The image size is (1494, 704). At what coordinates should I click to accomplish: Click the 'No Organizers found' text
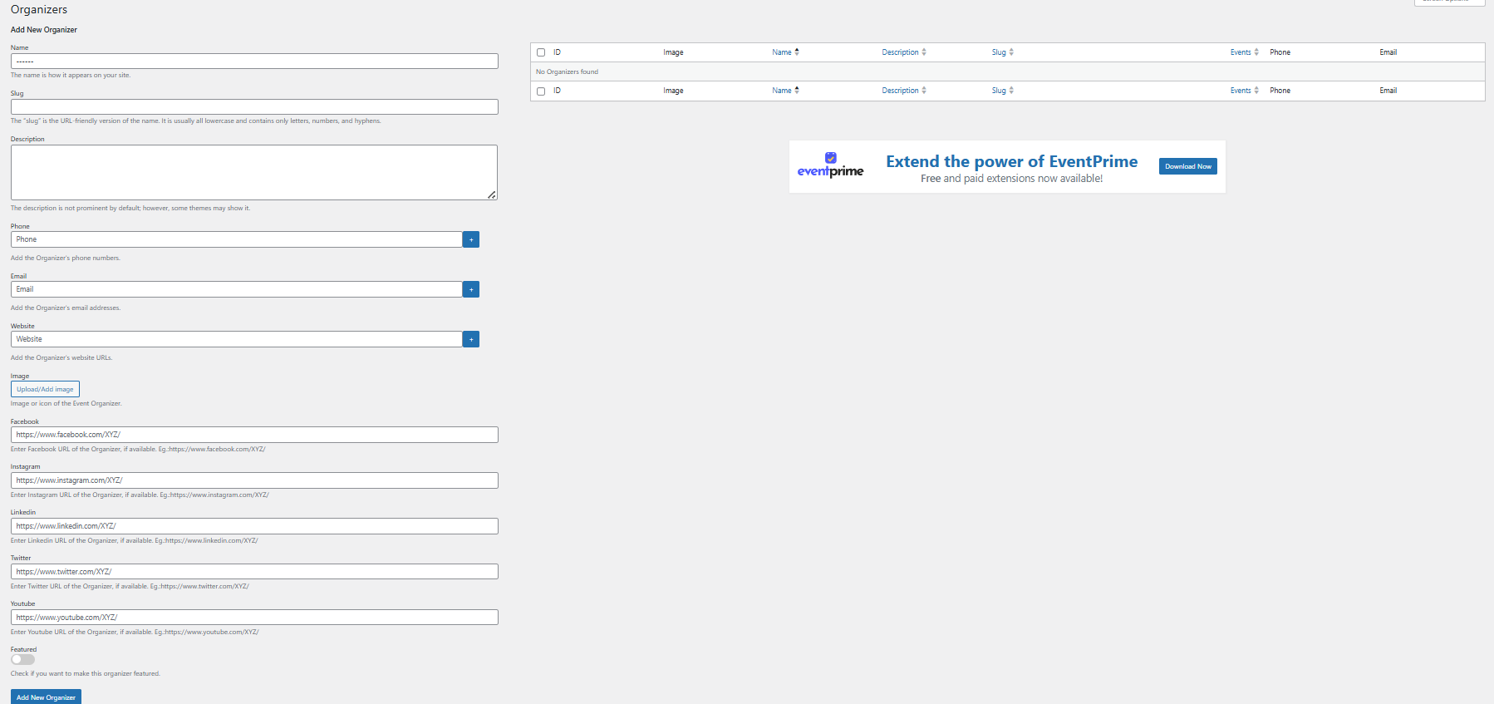coord(567,71)
